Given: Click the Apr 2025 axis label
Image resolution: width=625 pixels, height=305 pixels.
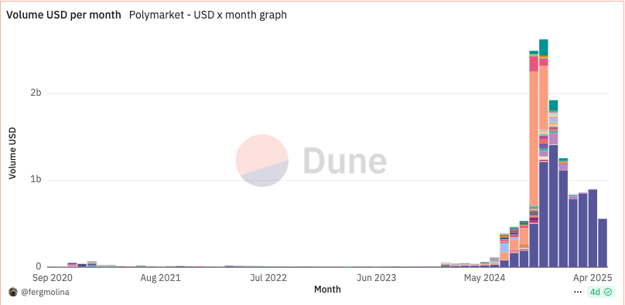Looking at the screenshot, I should click(593, 277).
